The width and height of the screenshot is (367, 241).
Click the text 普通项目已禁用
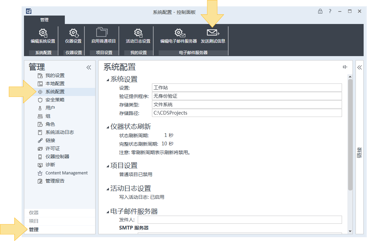point(136,174)
